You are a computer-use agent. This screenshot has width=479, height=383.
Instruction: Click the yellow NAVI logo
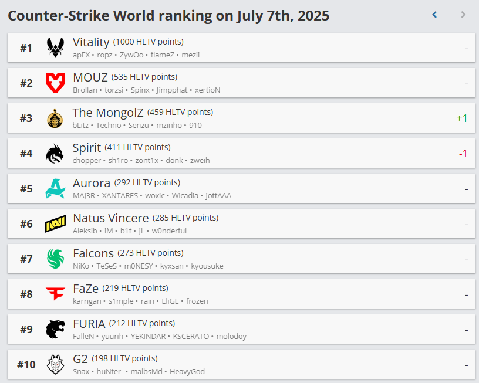tap(55, 223)
